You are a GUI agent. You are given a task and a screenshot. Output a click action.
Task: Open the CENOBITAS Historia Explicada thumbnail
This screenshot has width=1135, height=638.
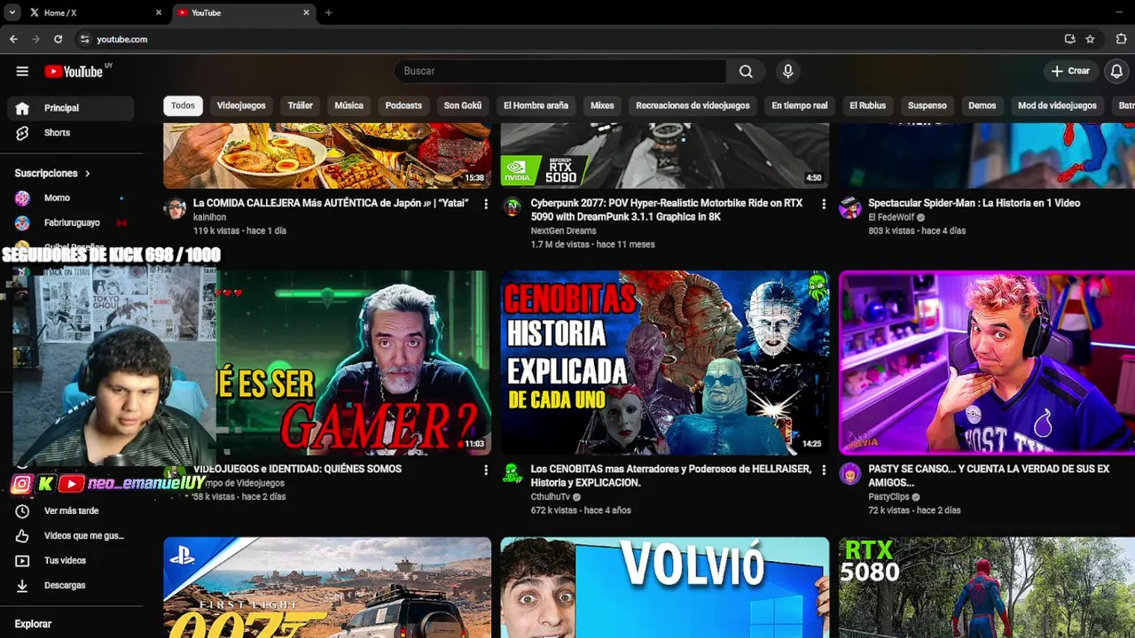pyautogui.click(x=665, y=363)
